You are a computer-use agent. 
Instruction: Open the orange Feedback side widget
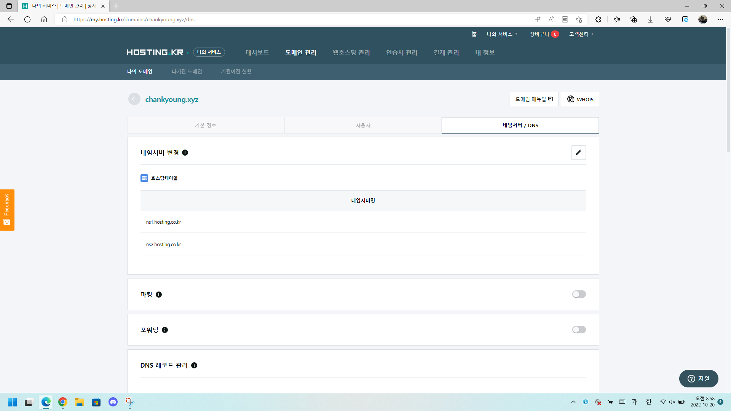pyautogui.click(x=7, y=210)
